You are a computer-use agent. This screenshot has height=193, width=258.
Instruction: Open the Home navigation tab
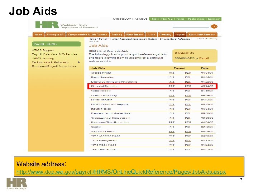[39, 35]
